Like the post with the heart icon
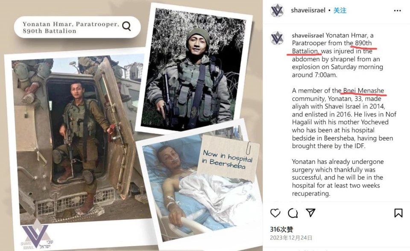 (275, 213)
